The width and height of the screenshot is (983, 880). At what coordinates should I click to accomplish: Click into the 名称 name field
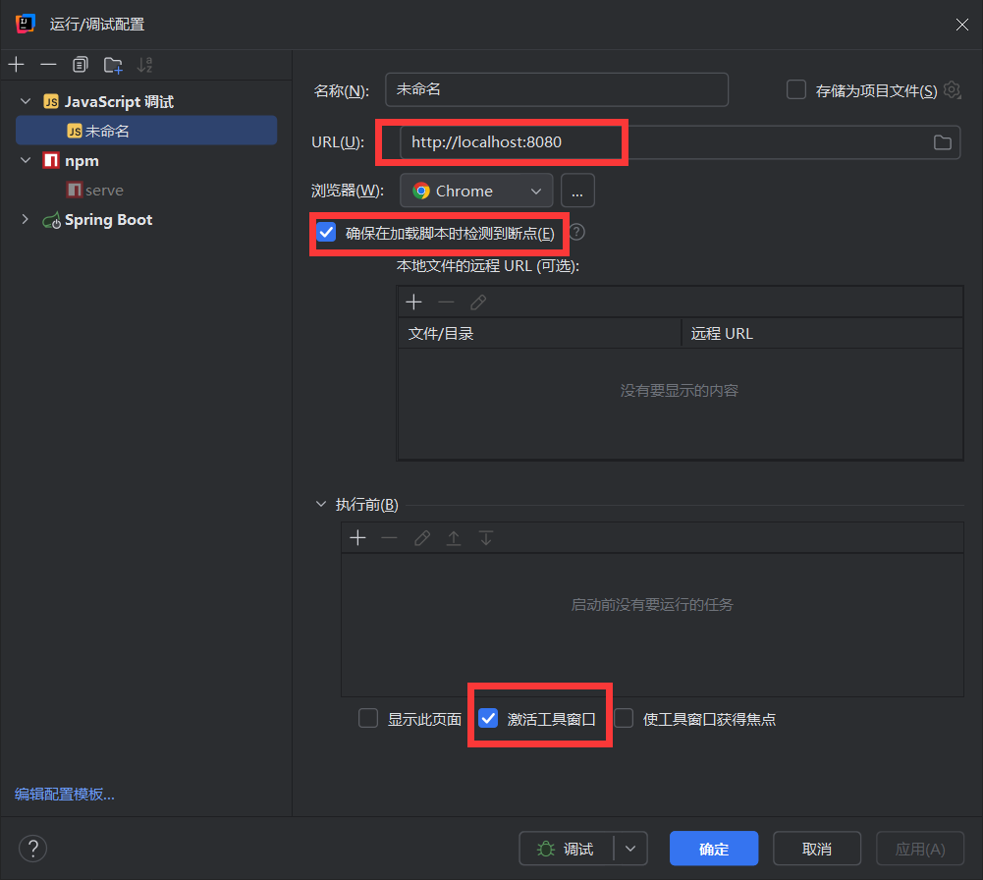tap(557, 89)
